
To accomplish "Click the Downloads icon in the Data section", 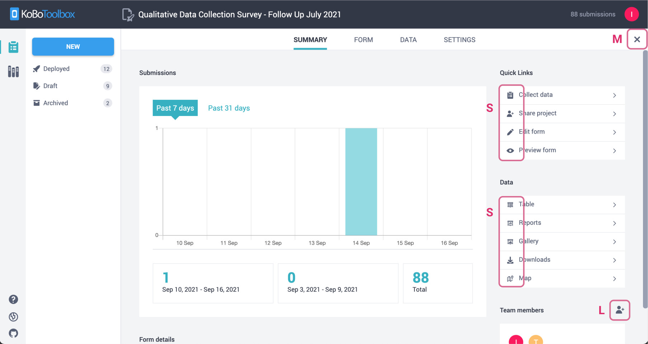I will [x=511, y=260].
